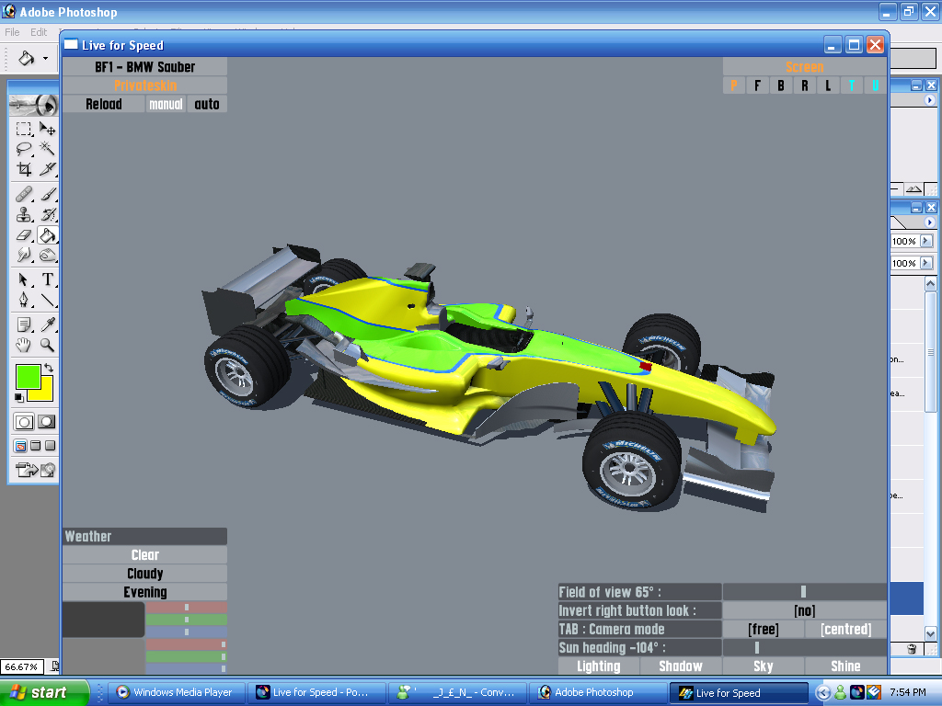
Task: Select the Move tool
Action: coord(47,129)
